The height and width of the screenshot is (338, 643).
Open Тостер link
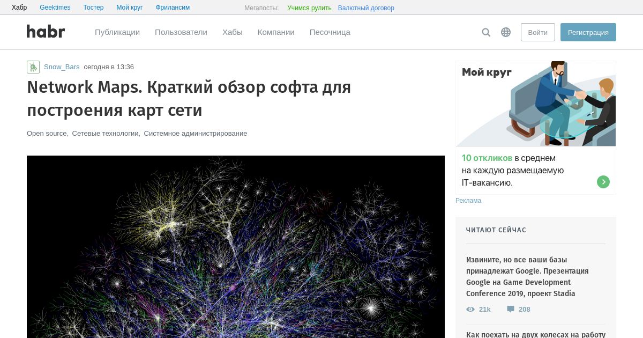tap(94, 8)
